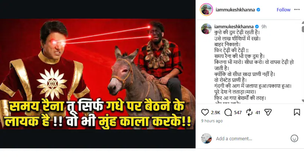Click the caption author avatar
The image size is (304, 163).
pyautogui.click(x=206, y=29)
